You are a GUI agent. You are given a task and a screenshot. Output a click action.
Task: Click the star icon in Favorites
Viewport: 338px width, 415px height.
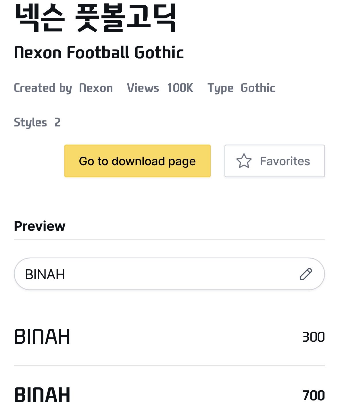point(244,161)
